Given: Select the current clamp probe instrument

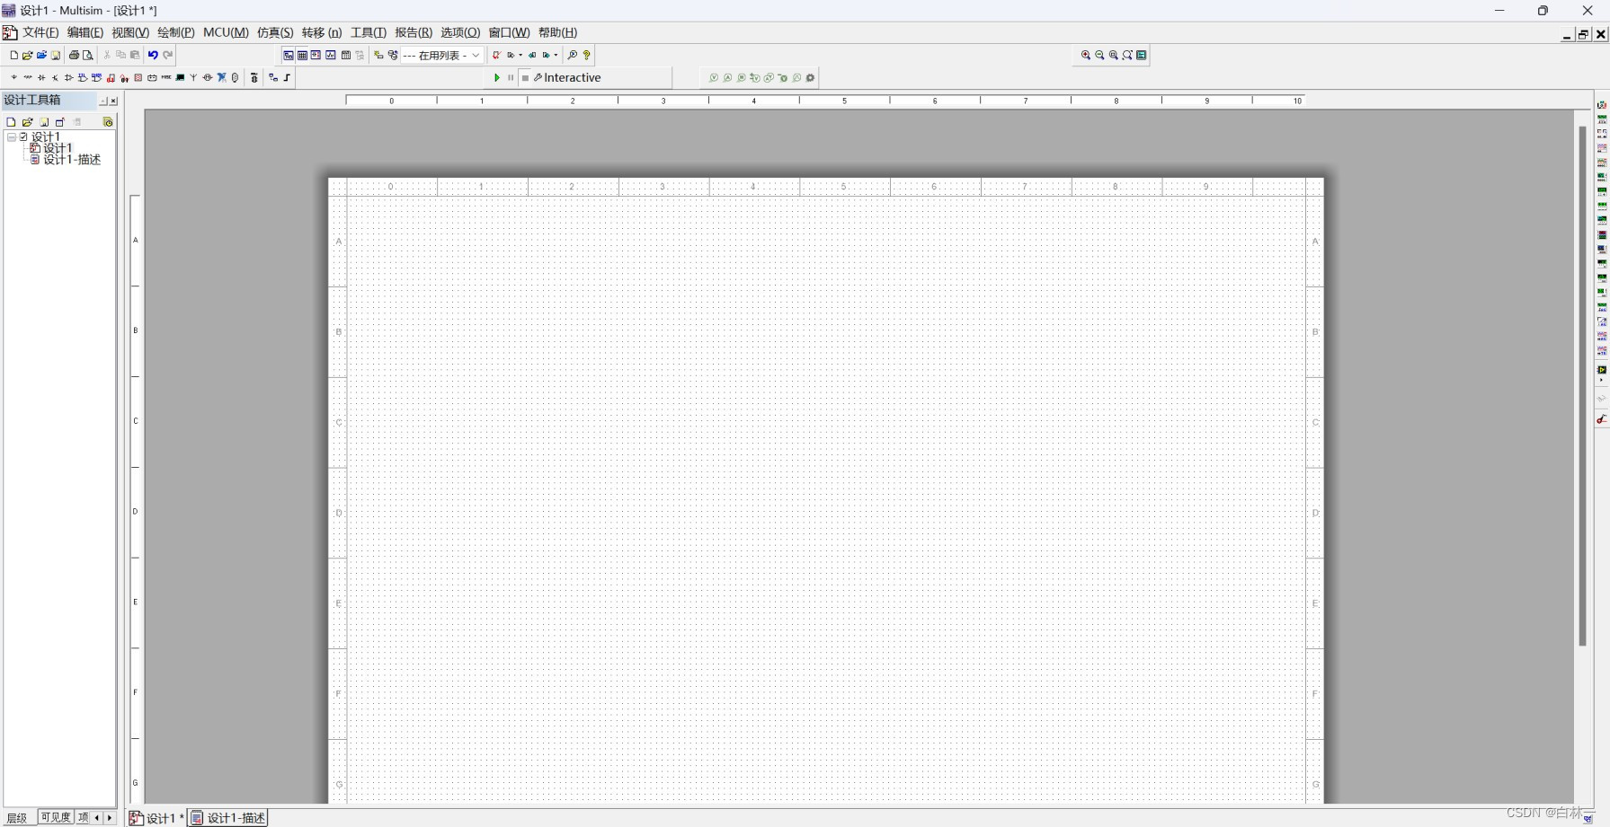Looking at the screenshot, I should (x=1602, y=419).
